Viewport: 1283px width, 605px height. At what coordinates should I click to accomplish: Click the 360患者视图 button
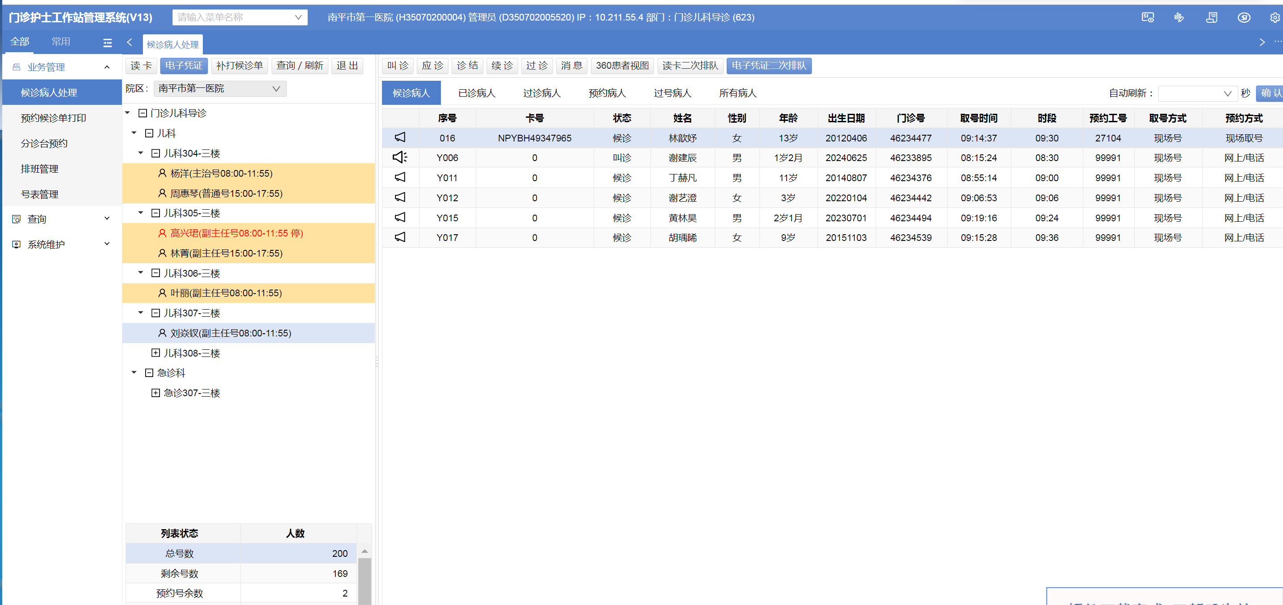point(622,66)
